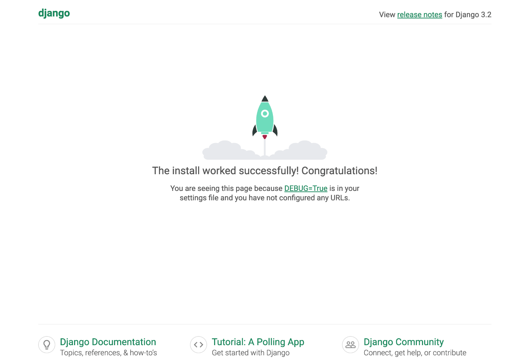Screen dimensions: 508x364
Task: Click 'Connect, get help, or contribute' text
Action: point(415,353)
